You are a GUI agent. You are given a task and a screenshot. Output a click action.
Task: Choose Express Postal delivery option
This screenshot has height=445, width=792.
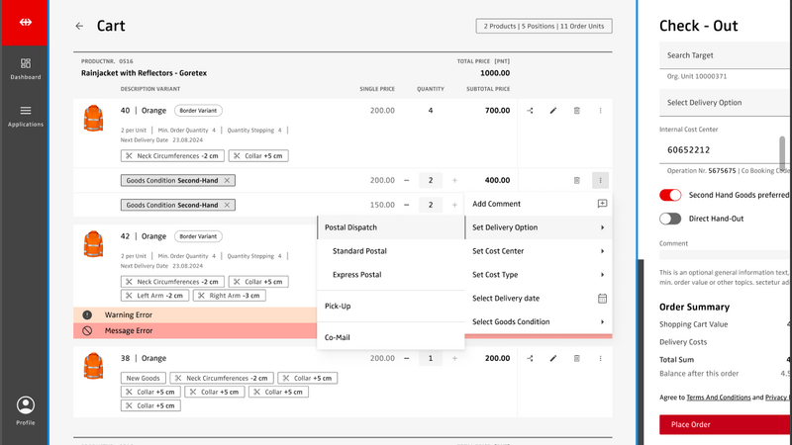[x=356, y=275]
